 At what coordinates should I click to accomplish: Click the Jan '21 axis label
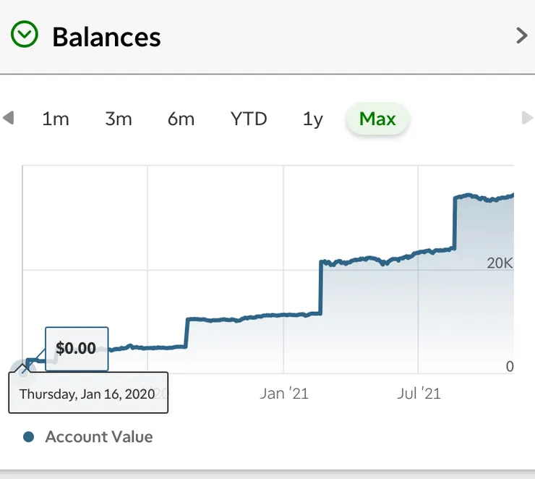click(x=284, y=394)
